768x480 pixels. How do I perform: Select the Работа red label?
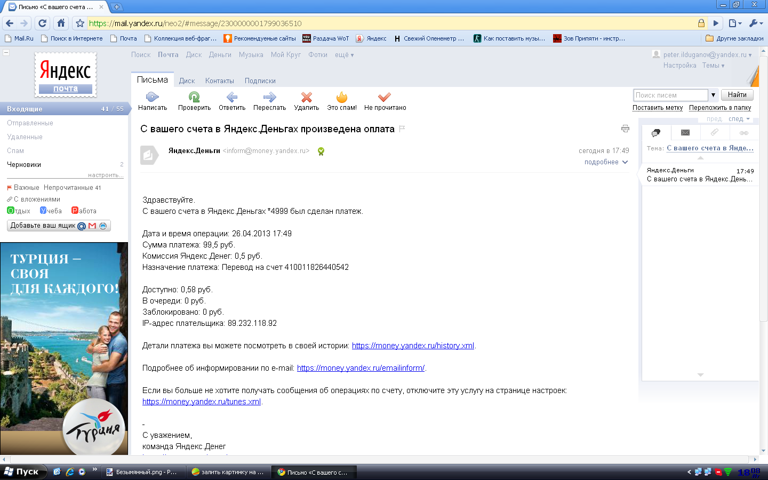tap(84, 211)
